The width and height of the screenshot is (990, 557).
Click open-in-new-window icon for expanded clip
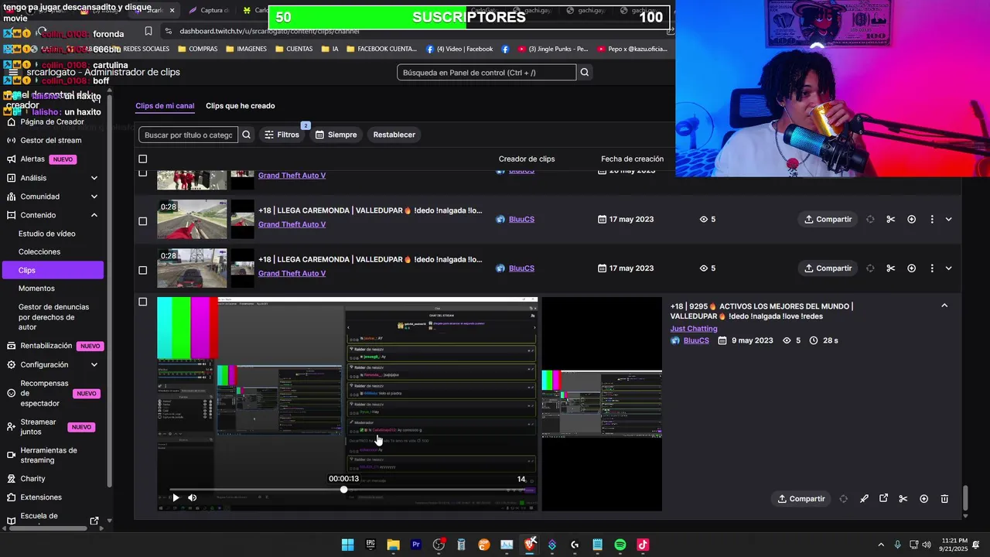point(883,499)
